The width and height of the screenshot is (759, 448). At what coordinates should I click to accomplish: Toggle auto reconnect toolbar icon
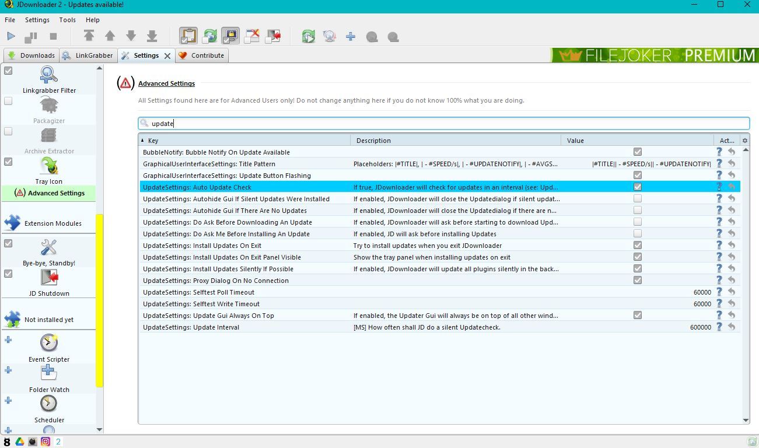click(209, 36)
